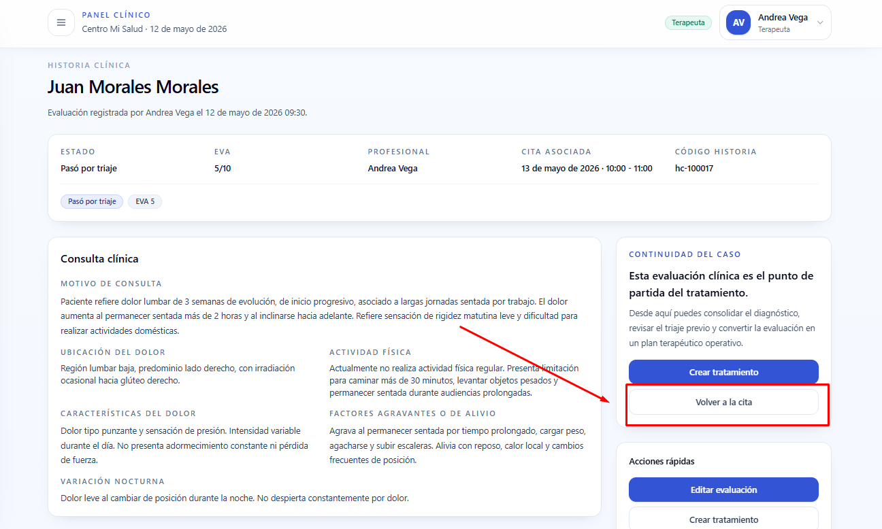Click the associated appointment date 13 de mayo
Viewport: 882px width, 529px height.
coord(587,169)
